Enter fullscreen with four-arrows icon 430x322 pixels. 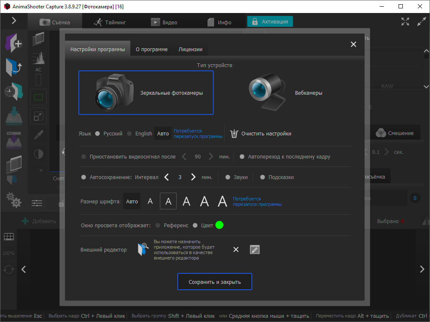[x=405, y=21]
